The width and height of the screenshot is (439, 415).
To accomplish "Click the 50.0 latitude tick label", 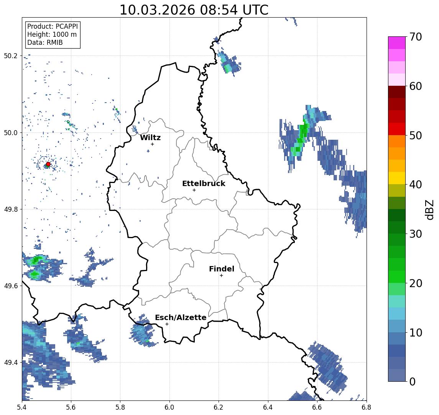I will 10,132.
